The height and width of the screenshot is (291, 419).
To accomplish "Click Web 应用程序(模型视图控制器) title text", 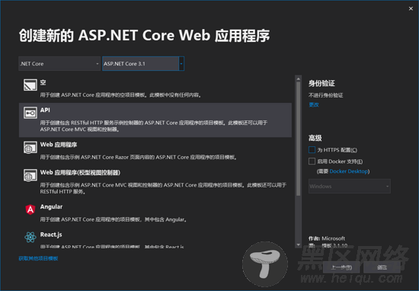I will coord(80,172).
